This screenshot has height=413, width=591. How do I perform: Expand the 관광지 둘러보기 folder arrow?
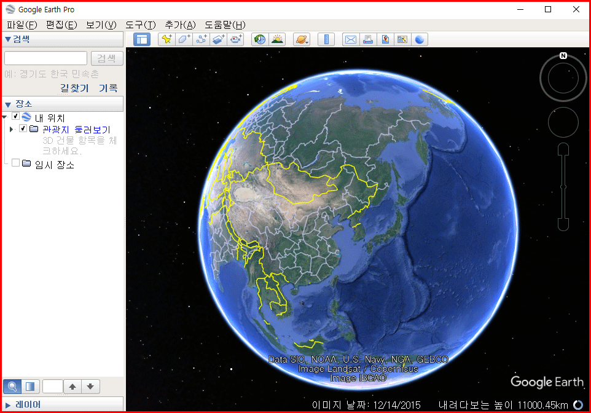tap(11, 129)
